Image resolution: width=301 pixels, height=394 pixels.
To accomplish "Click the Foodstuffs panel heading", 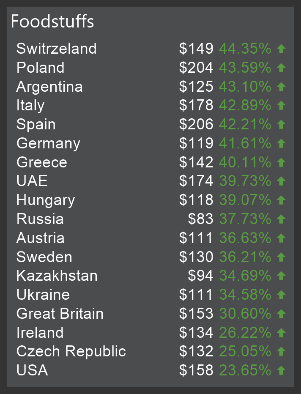I will (x=52, y=22).
